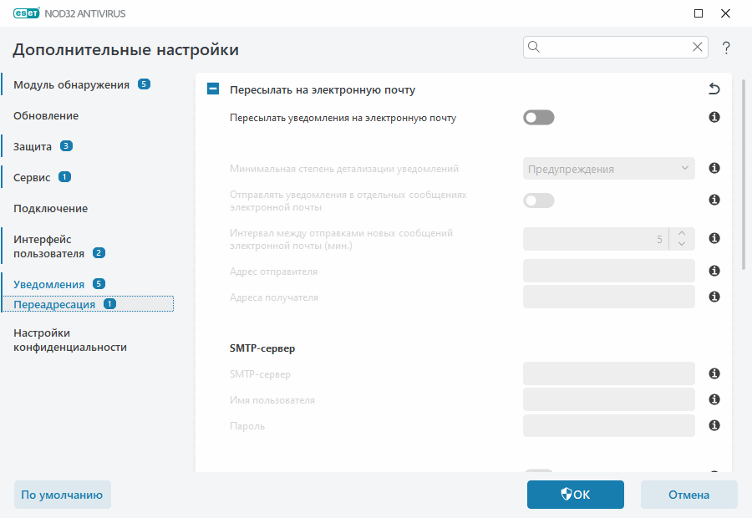Click inside the Адреса получателя field
The width and height of the screenshot is (752, 518).
[x=608, y=296]
